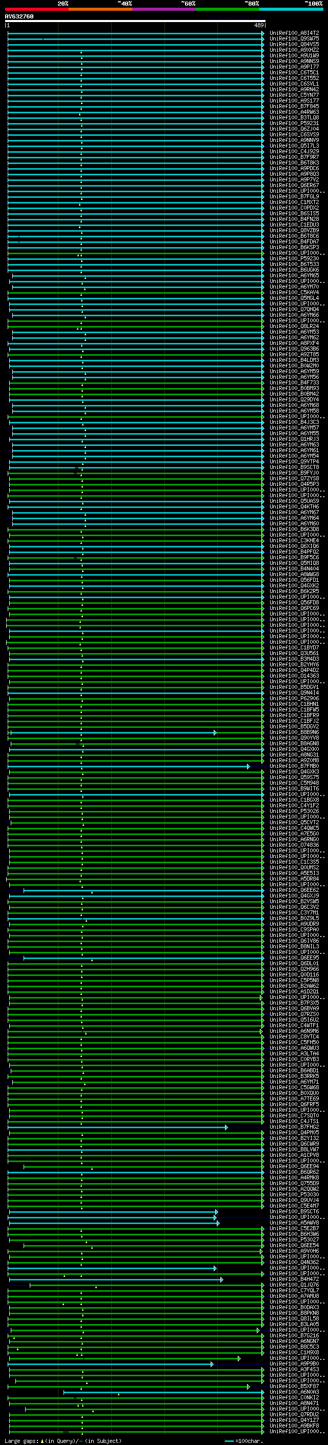328x1445 pixels.
Task: Select the UniRef100_A9NNS9 label
Action: pyautogui.click(x=294, y=61)
